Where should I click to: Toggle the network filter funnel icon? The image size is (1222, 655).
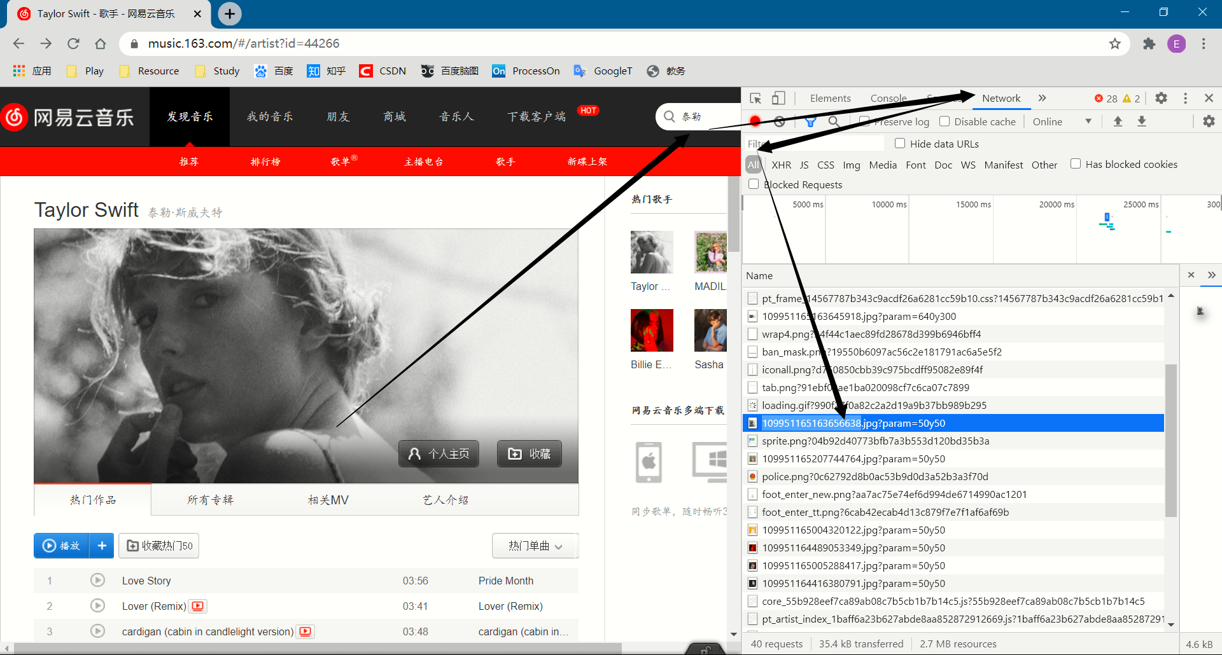810,121
